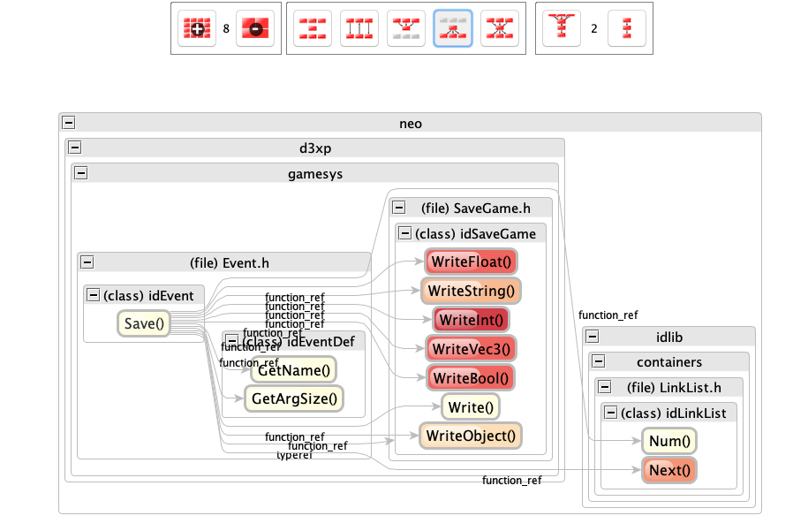Click the expand-all plus toolbar icon
This screenshot has width=793, height=531.
(x=197, y=28)
